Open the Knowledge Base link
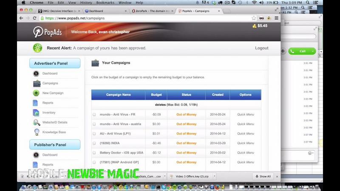This screenshot has width=340, height=191. [54, 132]
